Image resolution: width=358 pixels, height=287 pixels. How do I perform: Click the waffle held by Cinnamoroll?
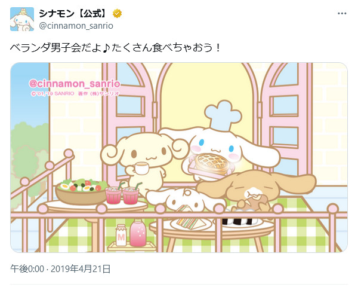tap(211, 164)
